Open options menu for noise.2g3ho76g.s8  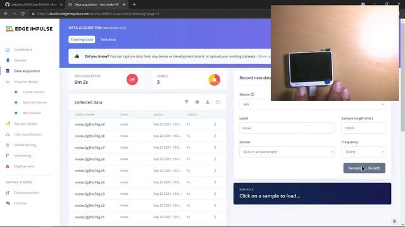click(215, 136)
